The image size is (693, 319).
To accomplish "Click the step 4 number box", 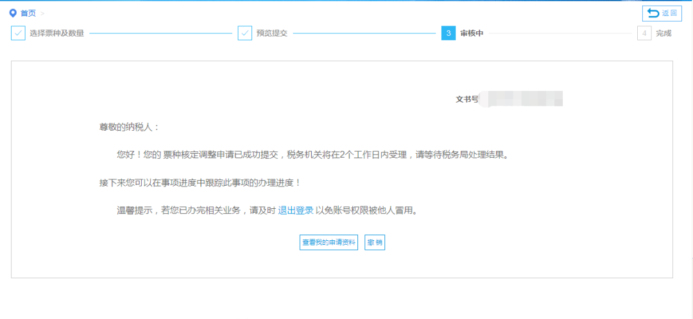I will [644, 33].
